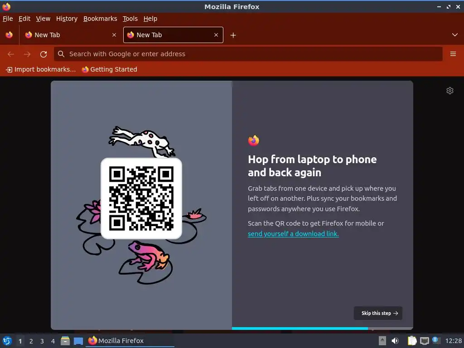Switch to workspace 3
The image size is (464, 348).
(x=42, y=341)
